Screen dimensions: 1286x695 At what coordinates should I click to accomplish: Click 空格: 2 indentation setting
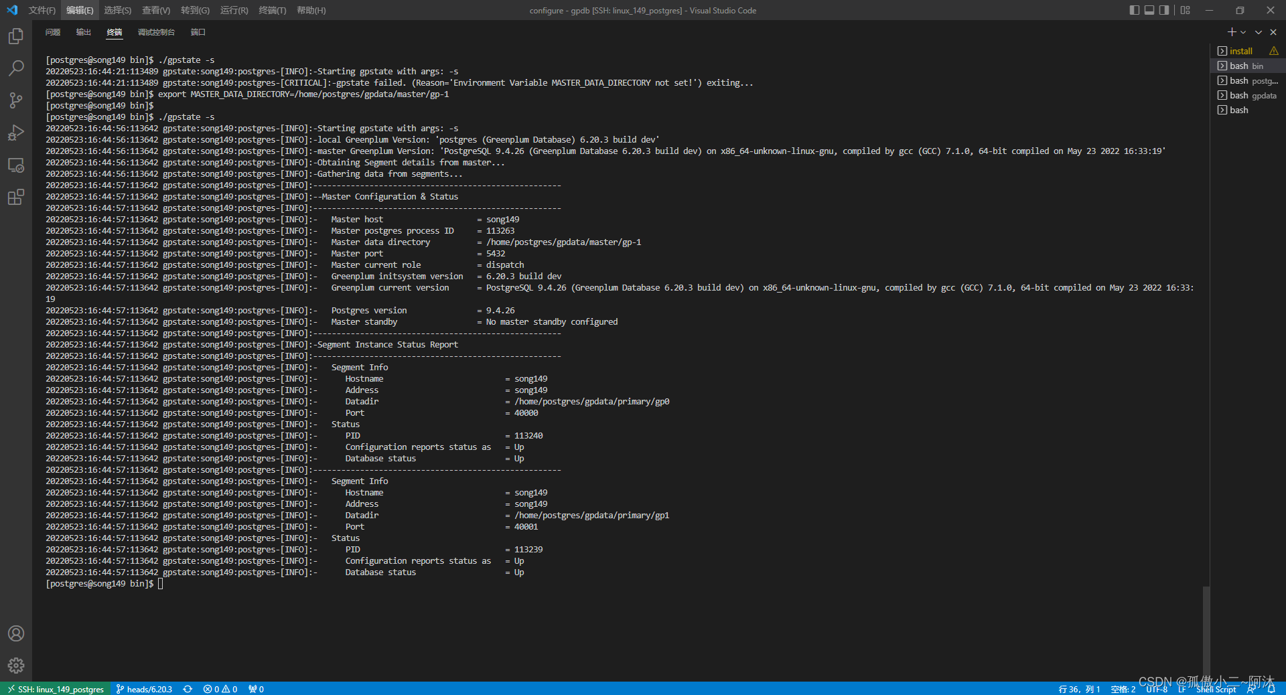click(1123, 689)
